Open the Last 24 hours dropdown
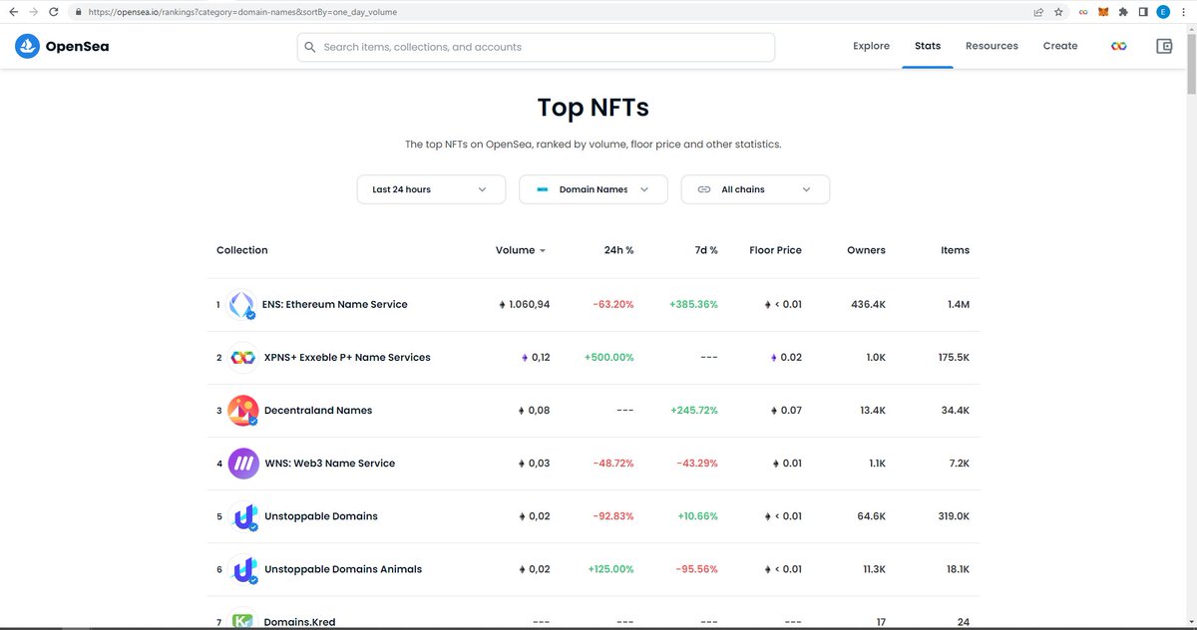 click(x=431, y=189)
